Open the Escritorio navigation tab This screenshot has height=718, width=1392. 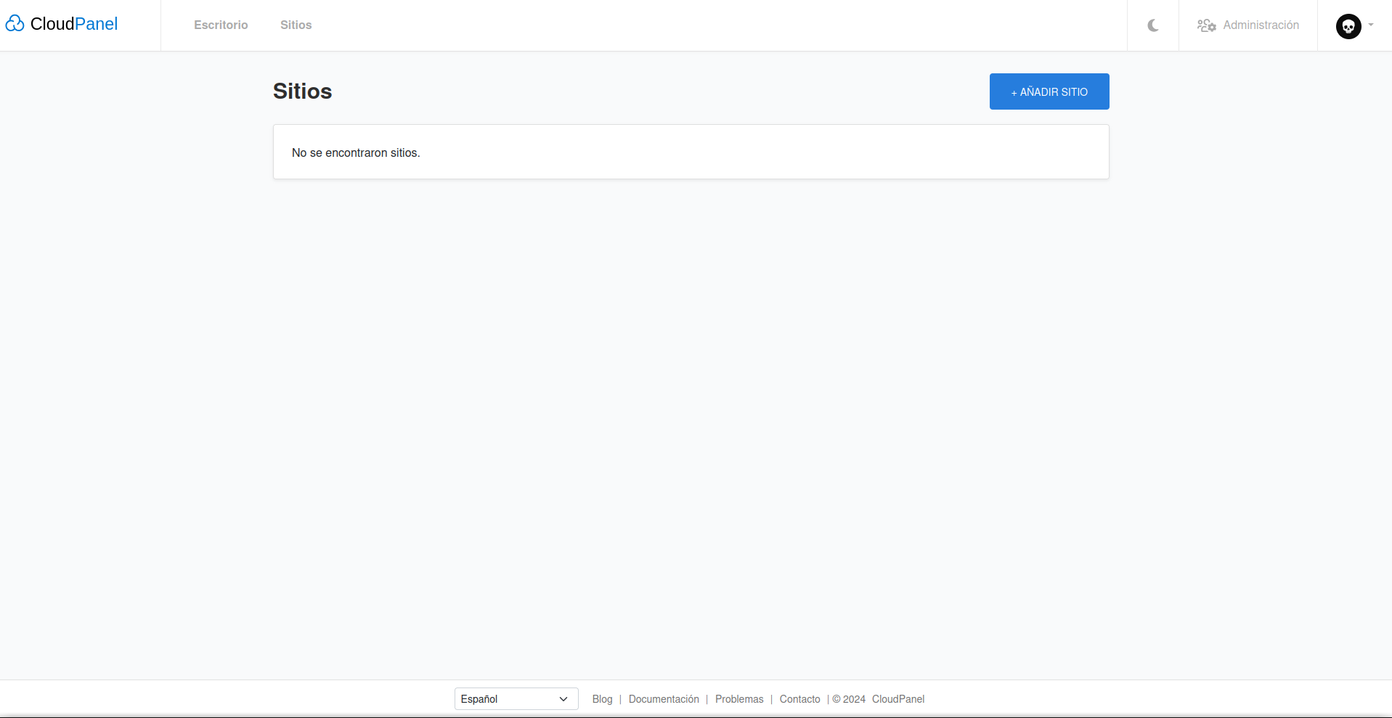221,25
